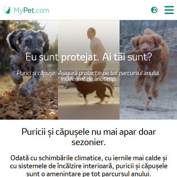
Task: Click heading 'Puricii și căpușele nu mai apar'
Action: pos(88,132)
